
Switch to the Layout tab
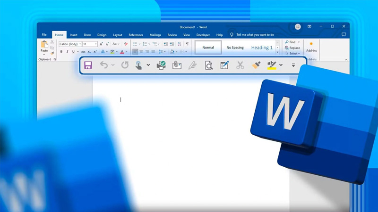117,35
